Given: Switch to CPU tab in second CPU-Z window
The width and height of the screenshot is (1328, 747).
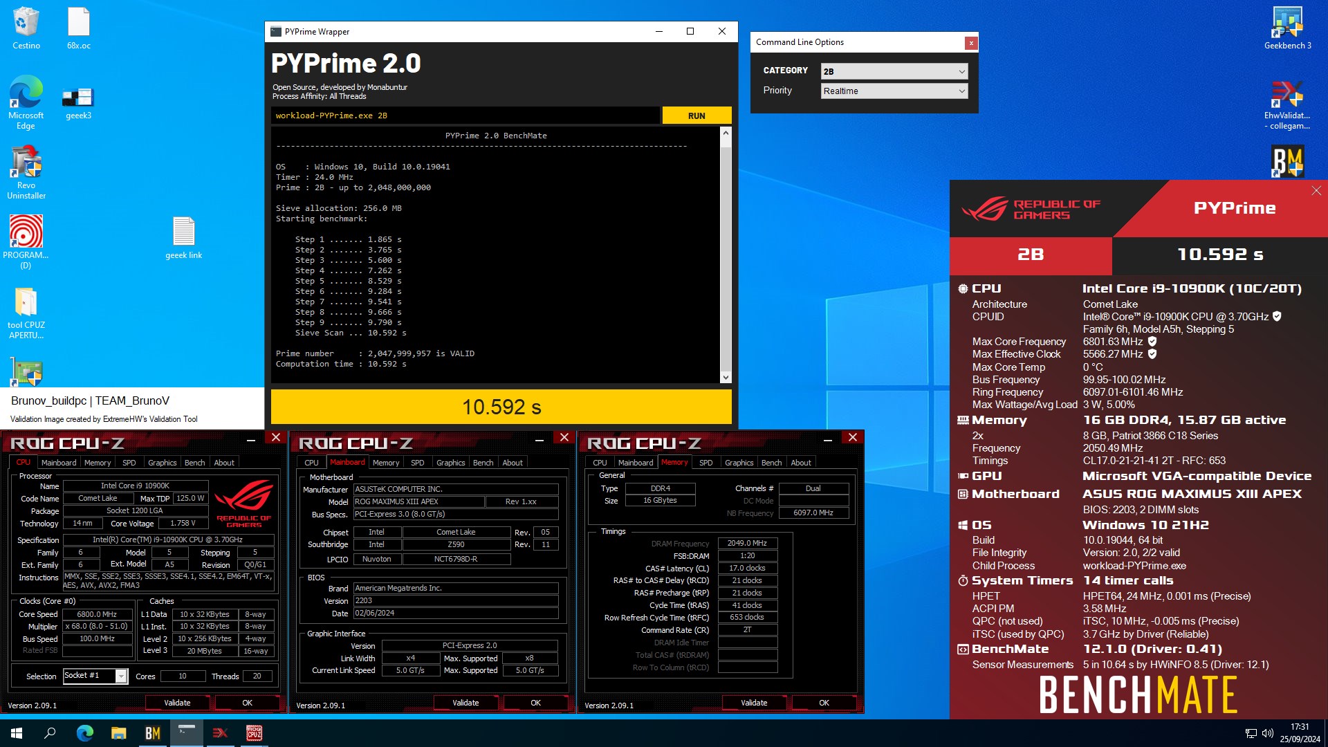Looking at the screenshot, I should pos(312,463).
